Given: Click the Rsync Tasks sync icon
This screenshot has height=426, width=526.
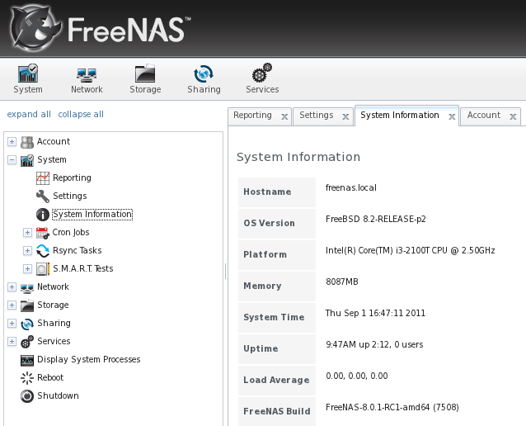Looking at the screenshot, I should pyautogui.click(x=43, y=251).
